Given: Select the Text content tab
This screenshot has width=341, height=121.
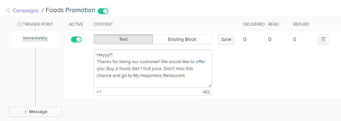Looking at the screenshot, I should click(123, 39).
